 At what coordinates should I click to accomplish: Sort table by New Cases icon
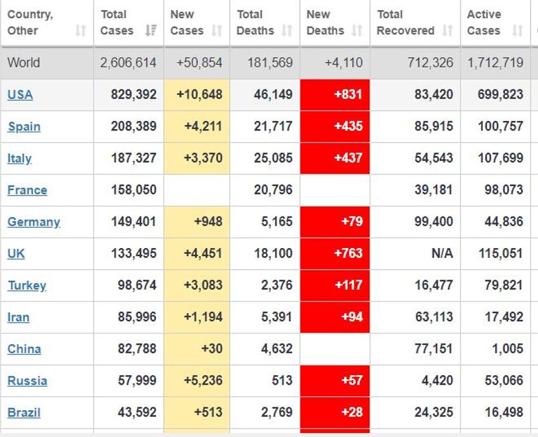click(217, 31)
